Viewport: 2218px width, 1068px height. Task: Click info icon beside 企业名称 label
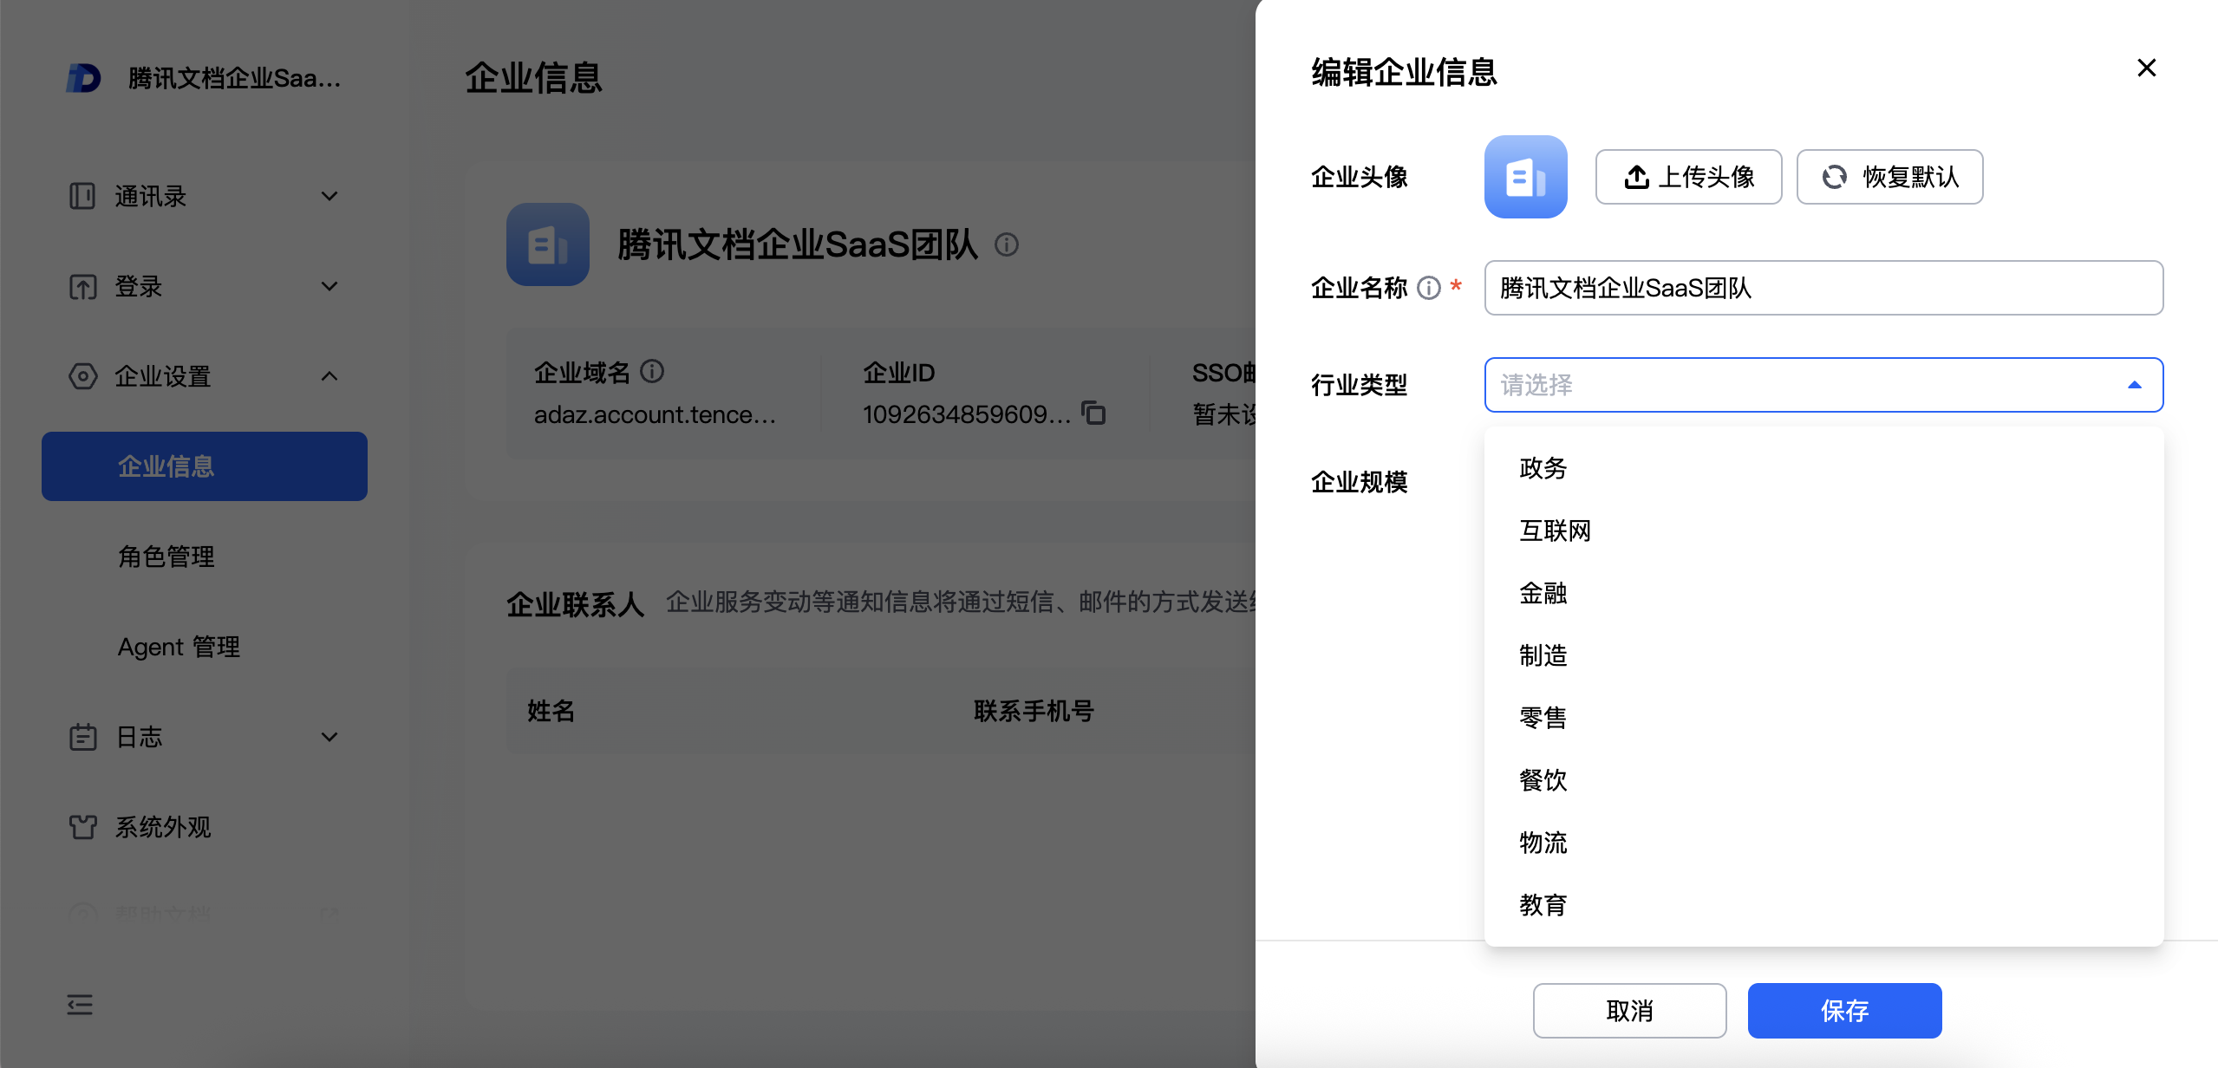tap(1428, 288)
